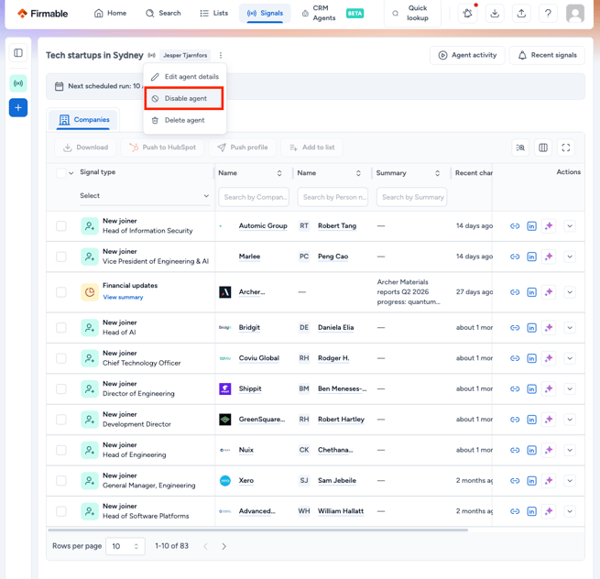The width and height of the screenshot is (600, 579).
Task: Expand the Nuix row actions chevron
Action: pos(570,451)
